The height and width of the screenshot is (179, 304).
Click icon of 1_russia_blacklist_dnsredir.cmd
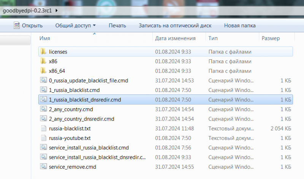43,100
